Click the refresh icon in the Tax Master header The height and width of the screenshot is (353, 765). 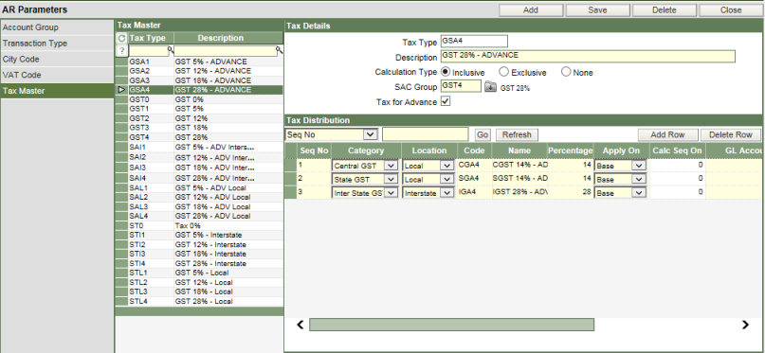(x=121, y=38)
